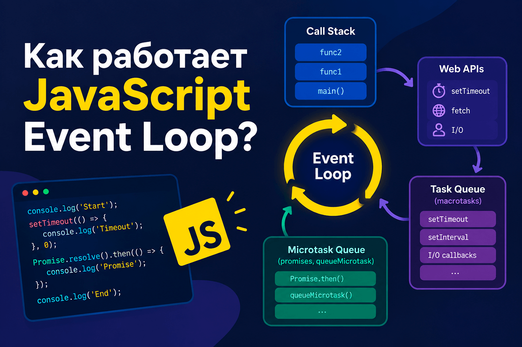Click the console.log('Start') code line
This screenshot has width=522, height=347.
[x=72, y=208]
